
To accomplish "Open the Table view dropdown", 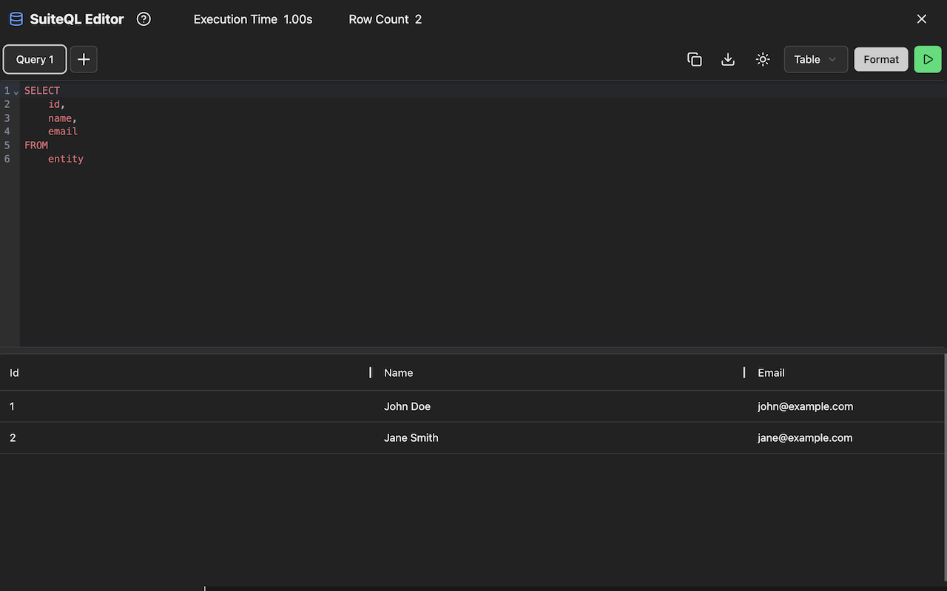I will point(816,59).
